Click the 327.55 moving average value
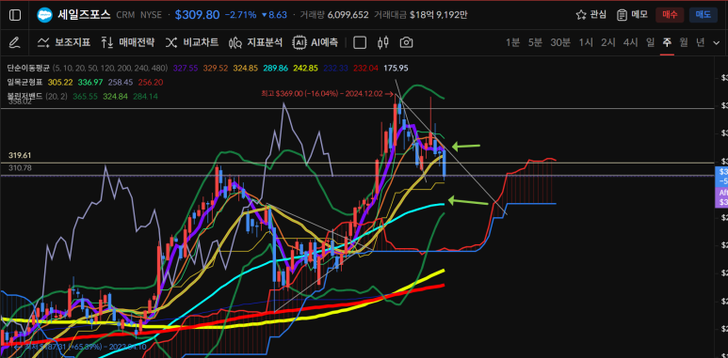 point(186,68)
